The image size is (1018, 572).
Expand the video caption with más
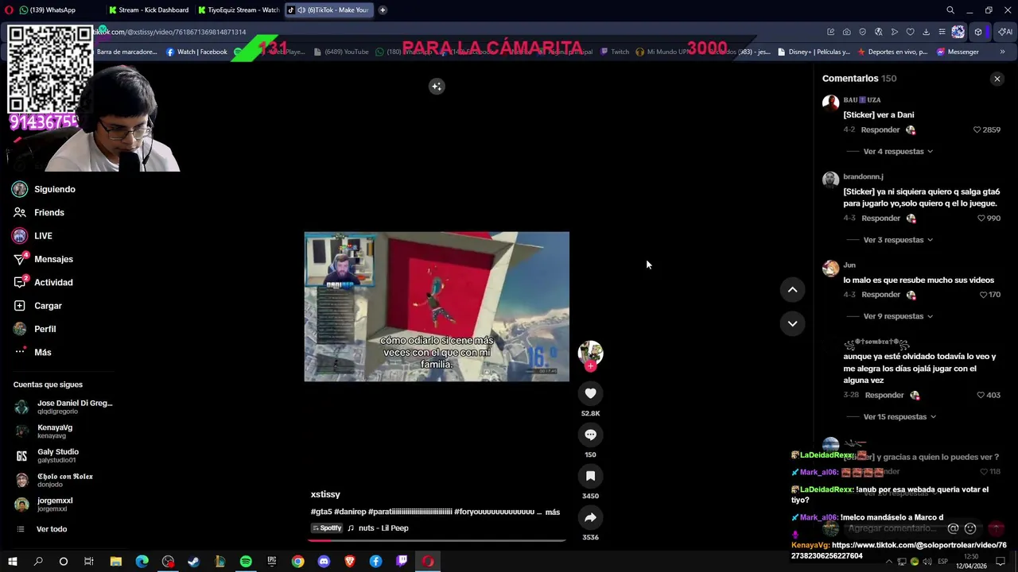(553, 512)
